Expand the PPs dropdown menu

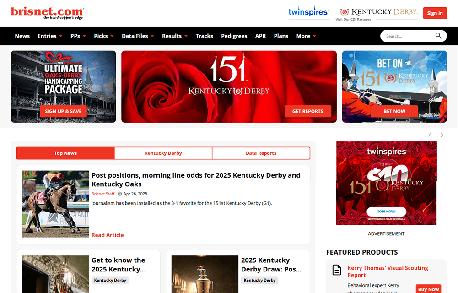click(x=78, y=36)
